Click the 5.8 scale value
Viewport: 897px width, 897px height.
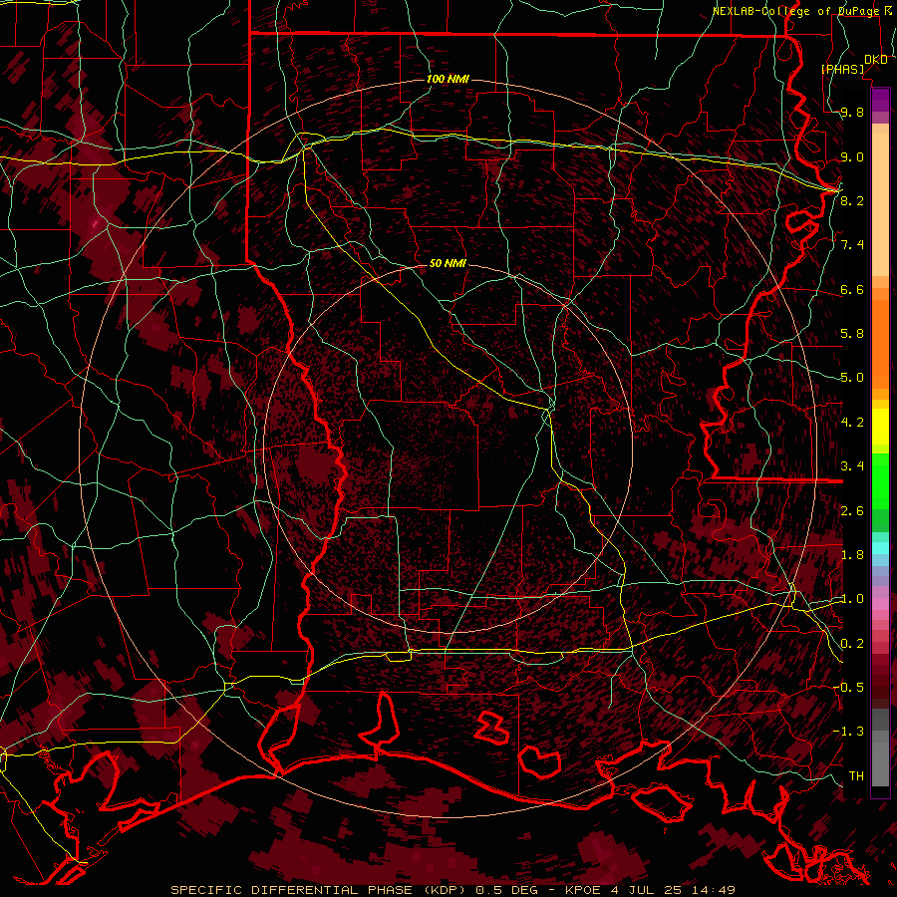point(852,334)
